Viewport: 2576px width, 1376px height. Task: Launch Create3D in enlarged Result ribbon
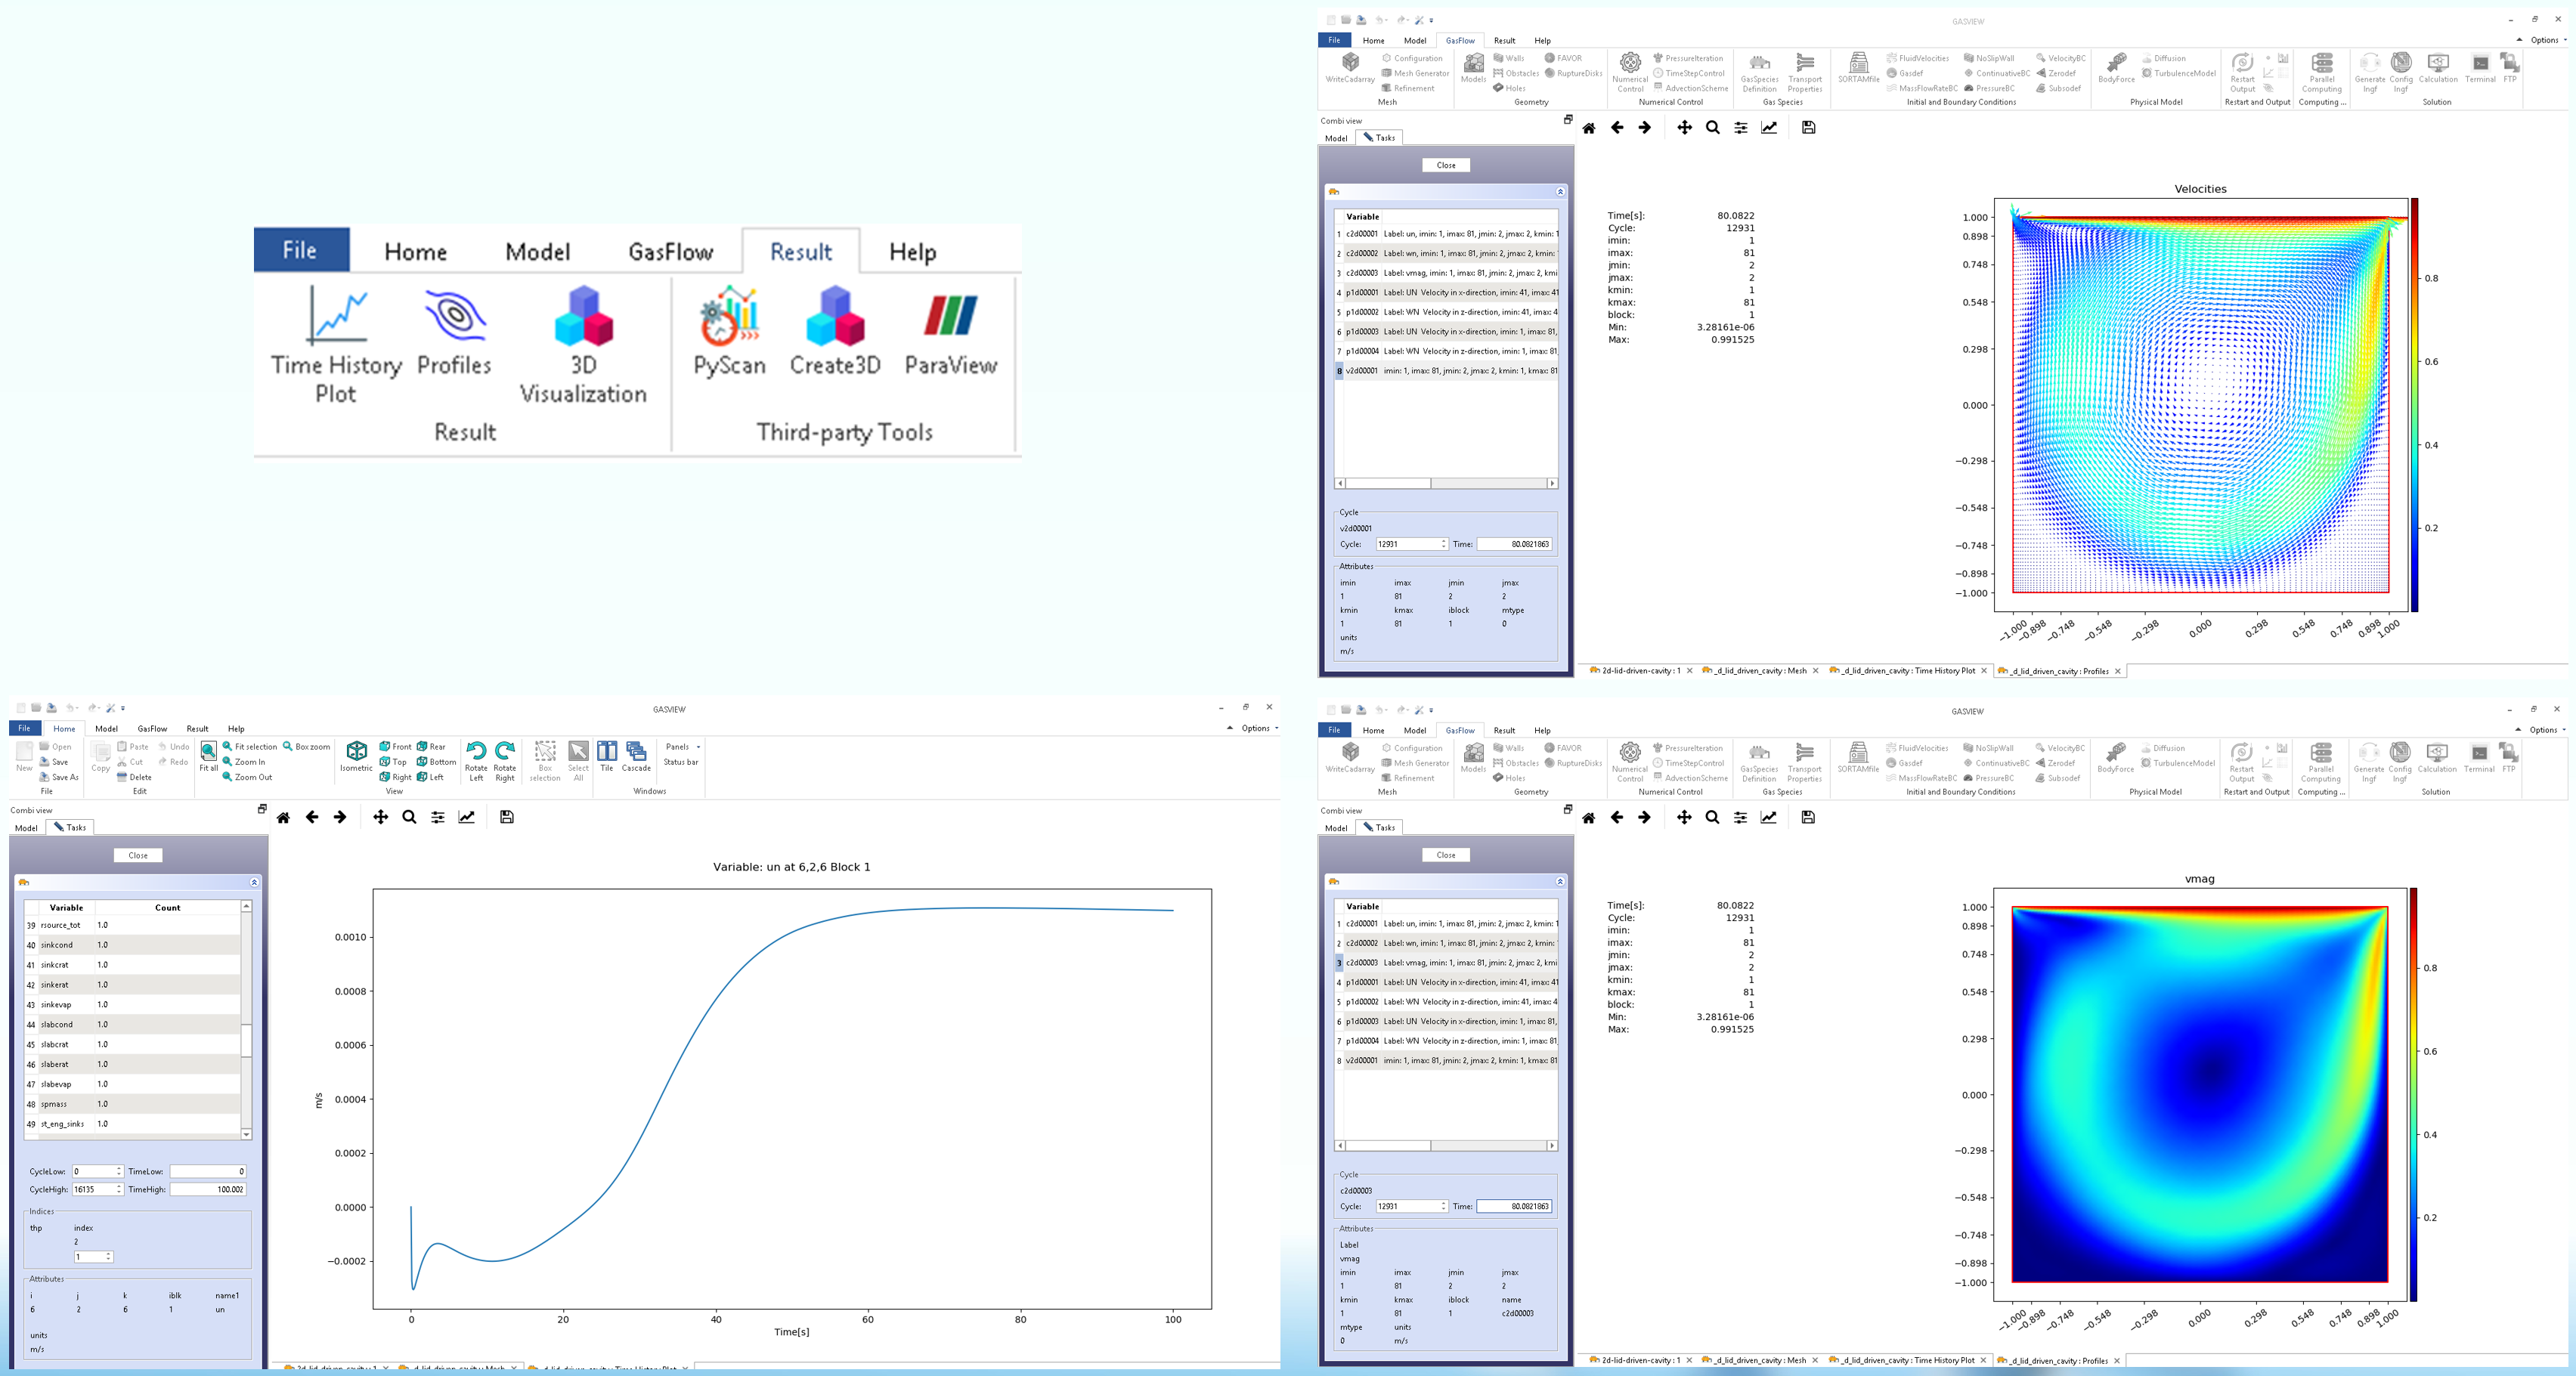tap(835, 332)
